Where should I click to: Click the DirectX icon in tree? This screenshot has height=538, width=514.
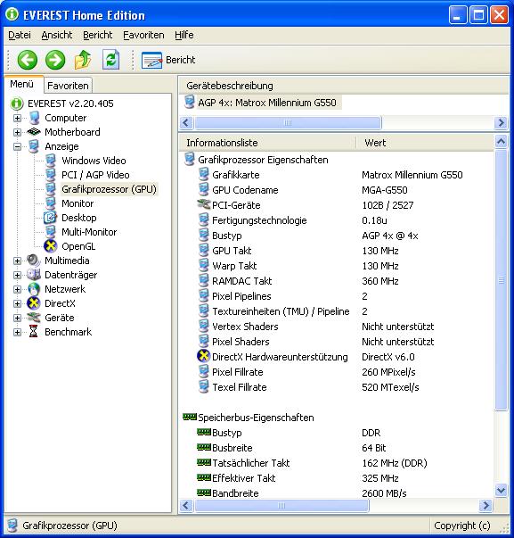pyautogui.click(x=34, y=303)
